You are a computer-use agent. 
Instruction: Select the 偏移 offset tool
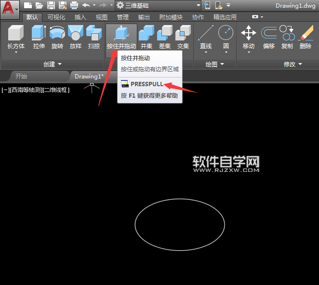(x=269, y=37)
